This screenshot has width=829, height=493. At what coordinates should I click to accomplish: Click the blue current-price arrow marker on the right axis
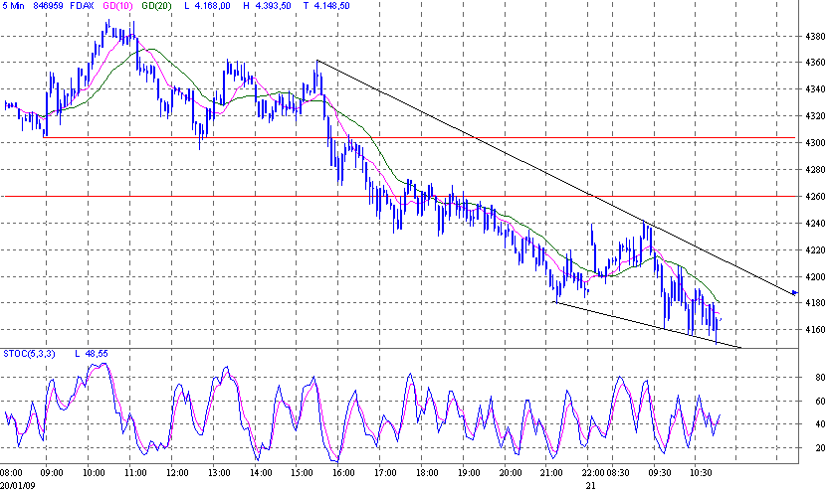click(795, 292)
